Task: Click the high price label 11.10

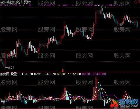Action: coord(104,7)
